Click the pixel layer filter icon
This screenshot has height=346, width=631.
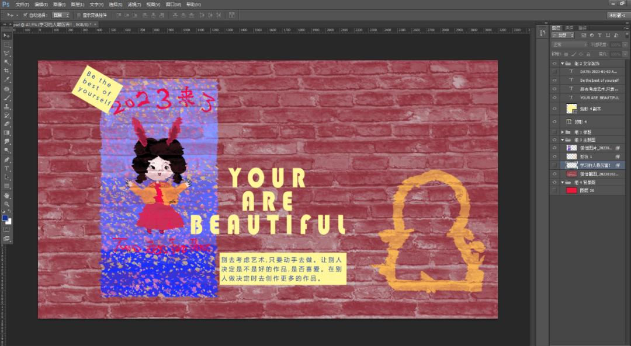click(x=584, y=36)
